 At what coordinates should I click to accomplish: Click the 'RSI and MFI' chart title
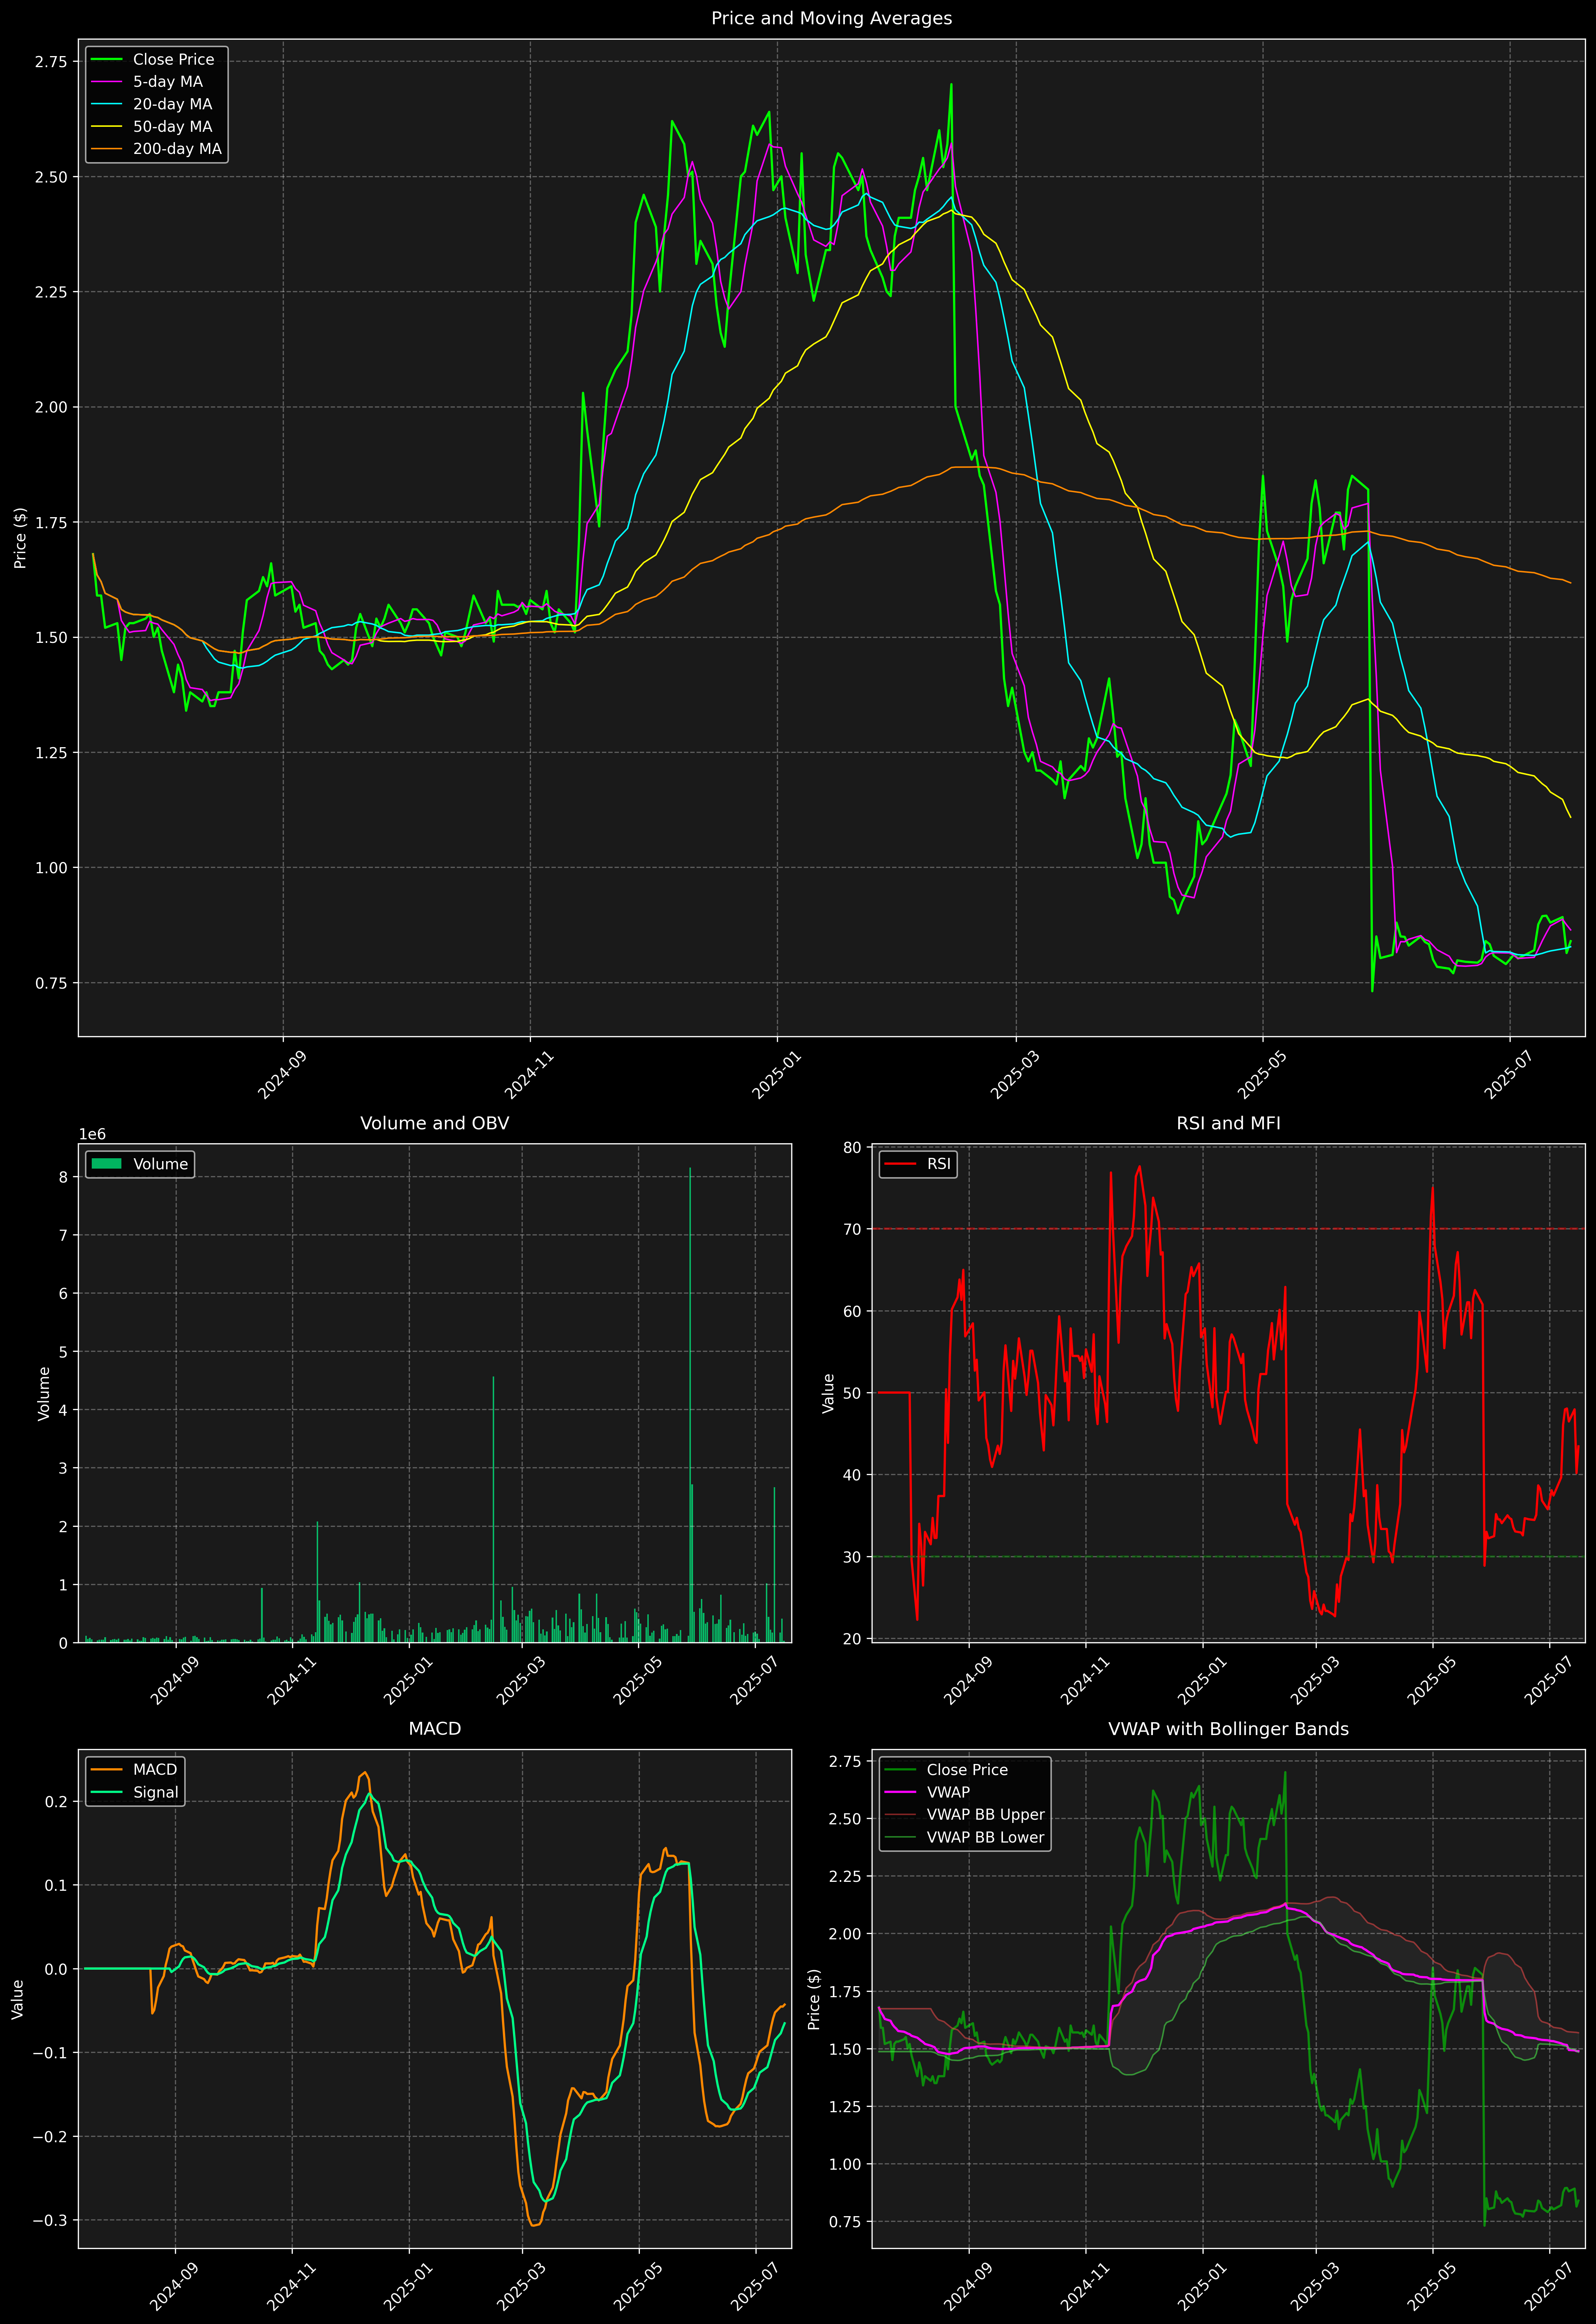1228,1123
